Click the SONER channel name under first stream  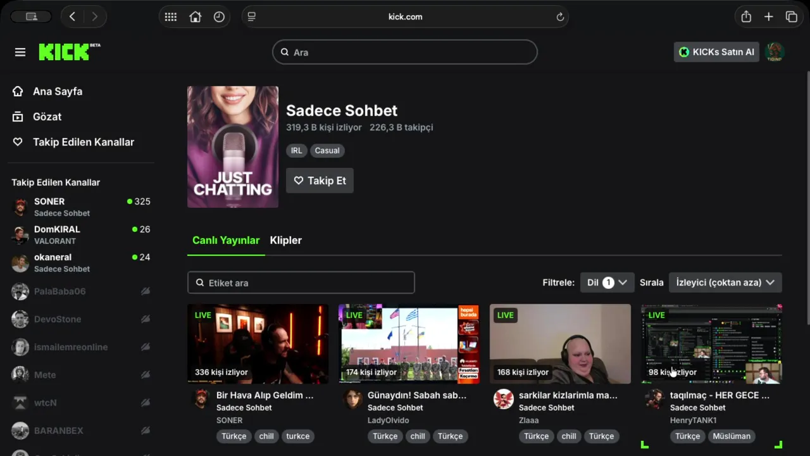click(229, 420)
